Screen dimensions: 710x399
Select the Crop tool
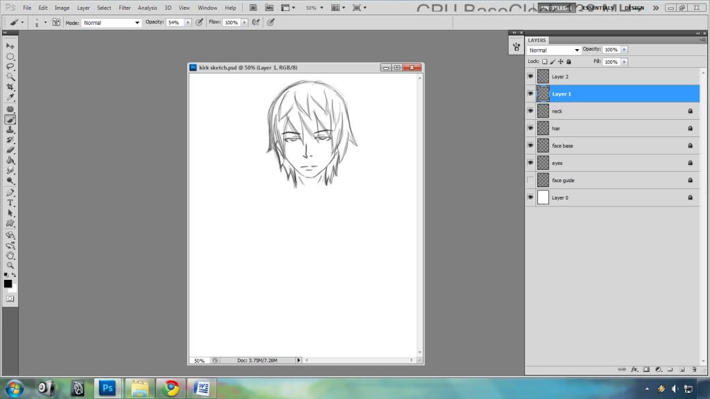click(10, 87)
